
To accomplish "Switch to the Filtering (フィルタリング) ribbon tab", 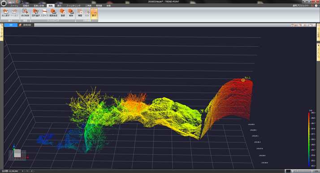I will coord(73,6).
